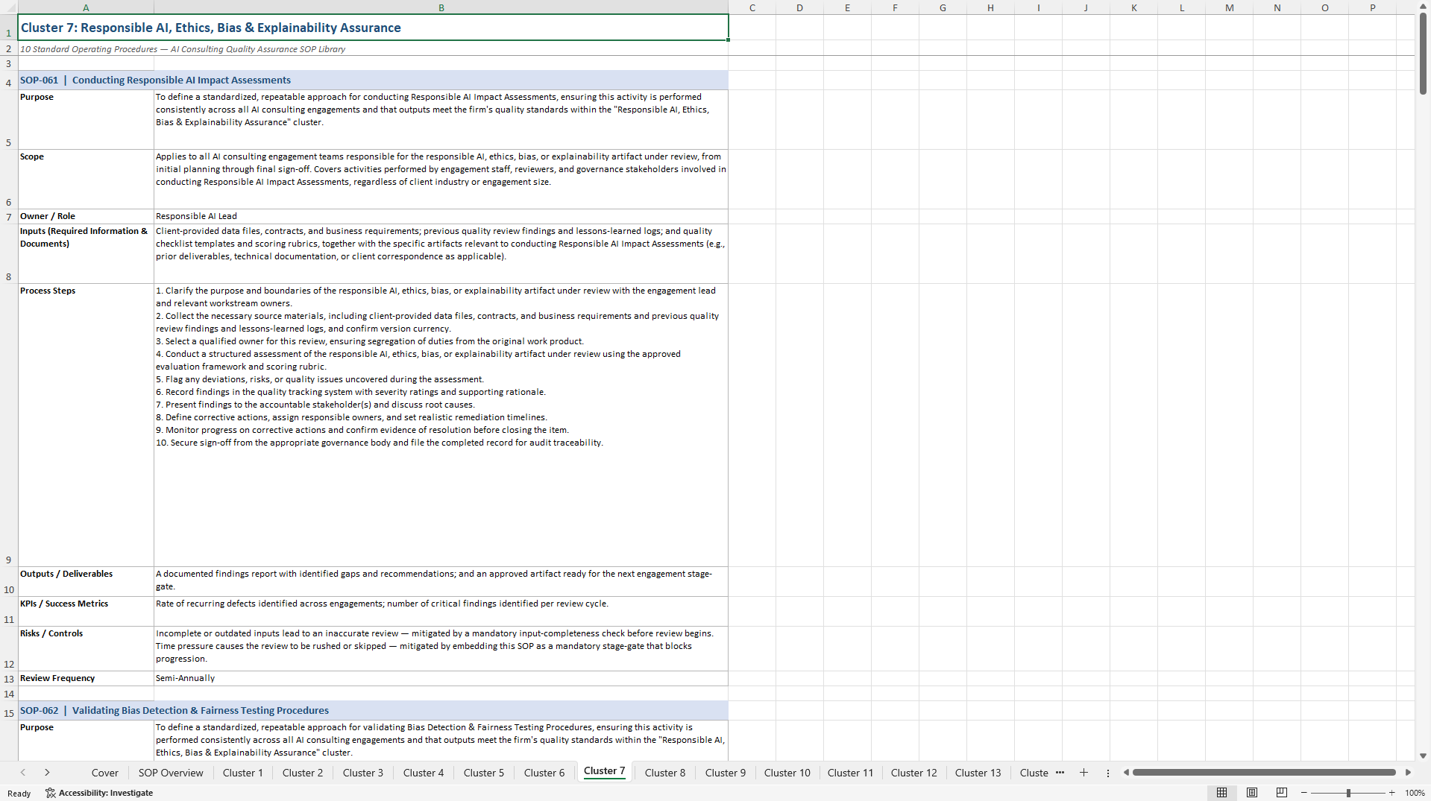Click the Select All corner triangle
The width and height of the screenshot is (1431, 801).
pyautogui.click(x=9, y=7)
